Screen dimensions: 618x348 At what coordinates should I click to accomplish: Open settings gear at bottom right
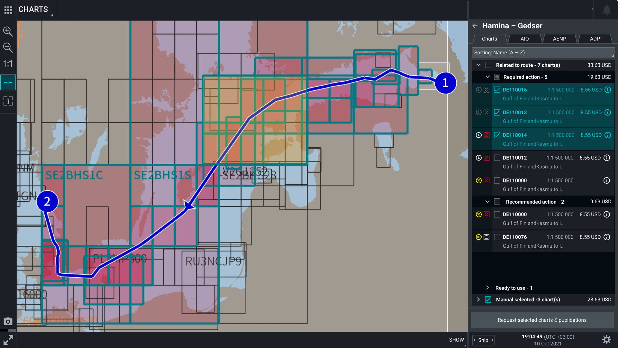tap(606, 340)
